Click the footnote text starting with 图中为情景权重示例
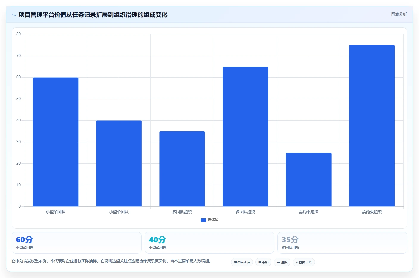 point(111,261)
